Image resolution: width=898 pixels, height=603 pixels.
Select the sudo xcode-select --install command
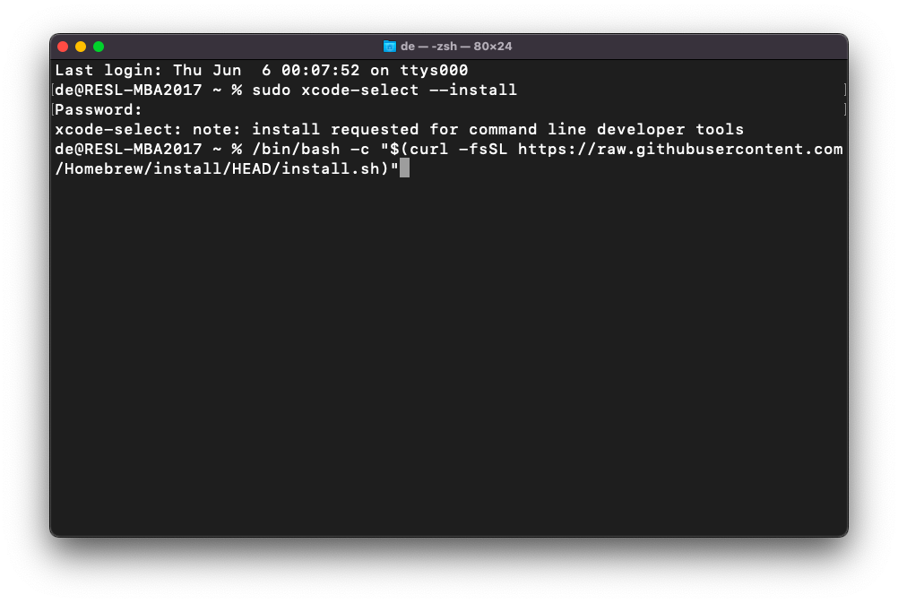[x=385, y=90]
